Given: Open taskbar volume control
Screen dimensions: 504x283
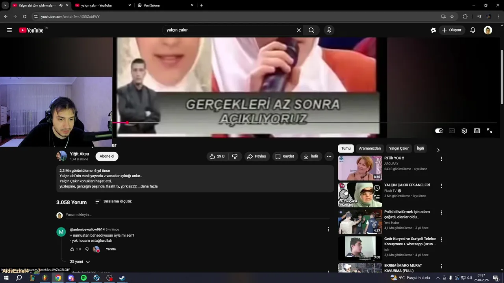Looking at the screenshot, I should 470,278.
